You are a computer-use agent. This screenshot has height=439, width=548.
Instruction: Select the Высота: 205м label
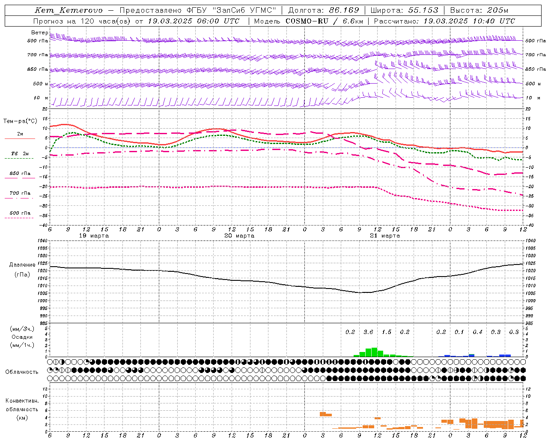[479, 10]
